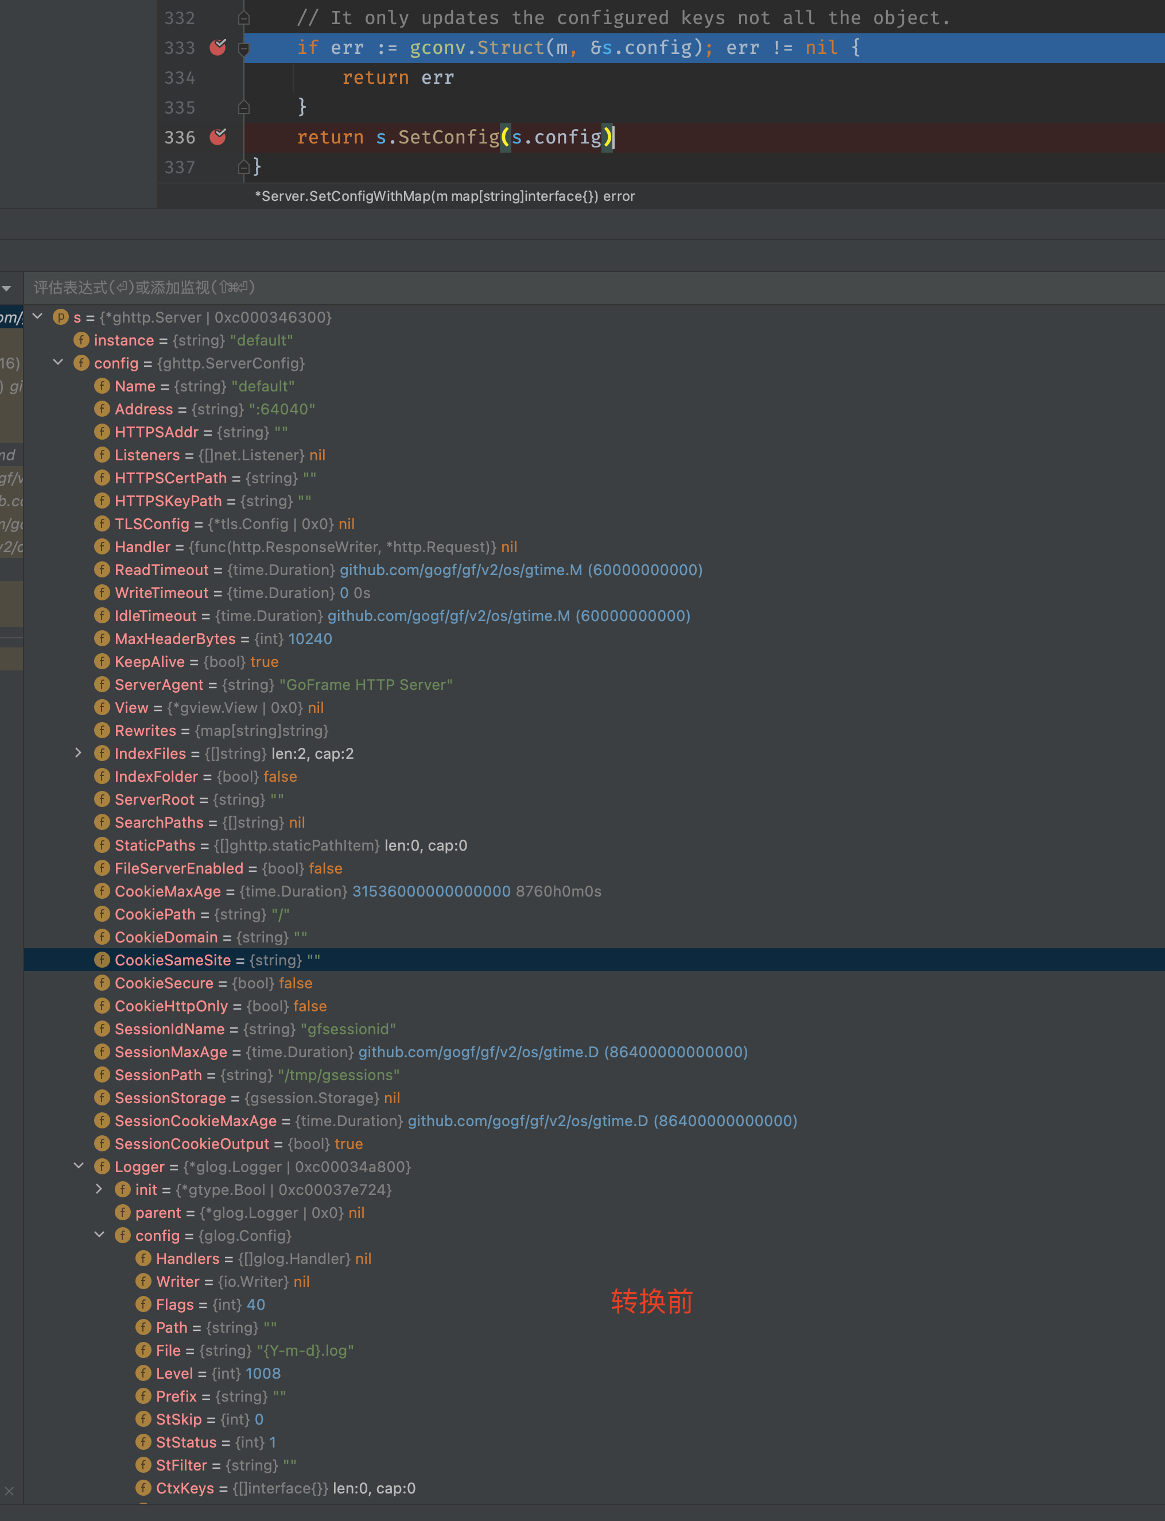Click the field icon beside Name field
The width and height of the screenshot is (1165, 1521).
102,386
